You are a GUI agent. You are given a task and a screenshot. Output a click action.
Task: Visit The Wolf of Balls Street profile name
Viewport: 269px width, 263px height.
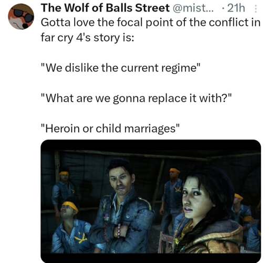click(x=105, y=8)
